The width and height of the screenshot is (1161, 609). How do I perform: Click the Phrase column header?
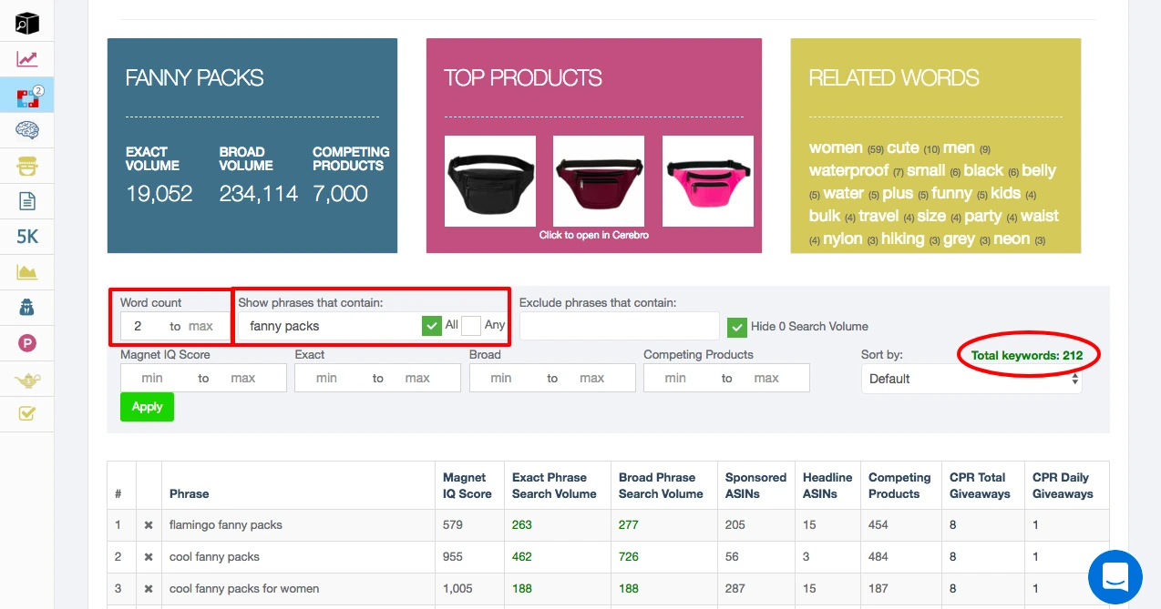[190, 493]
